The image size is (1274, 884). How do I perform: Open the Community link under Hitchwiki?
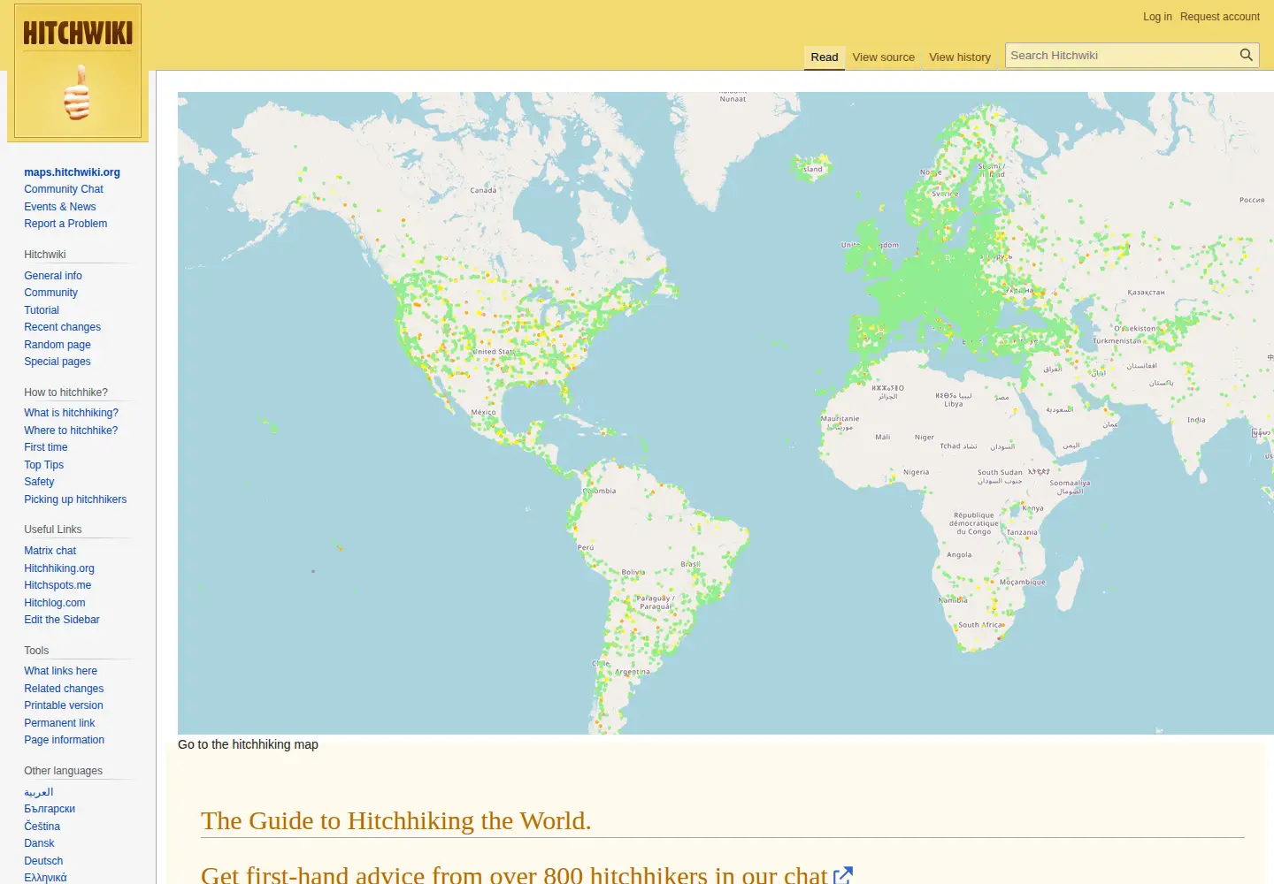pyautogui.click(x=50, y=293)
